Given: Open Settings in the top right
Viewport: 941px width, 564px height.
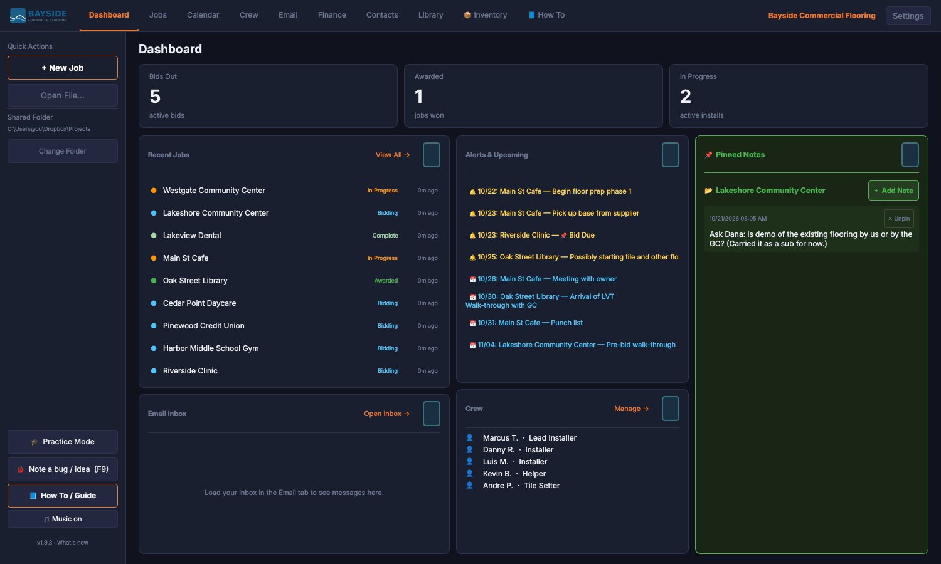Looking at the screenshot, I should pyautogui.click(x=908, y=16).
